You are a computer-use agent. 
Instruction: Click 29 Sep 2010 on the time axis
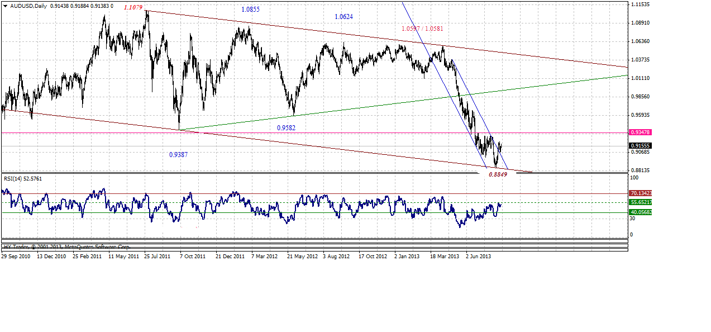16,257
